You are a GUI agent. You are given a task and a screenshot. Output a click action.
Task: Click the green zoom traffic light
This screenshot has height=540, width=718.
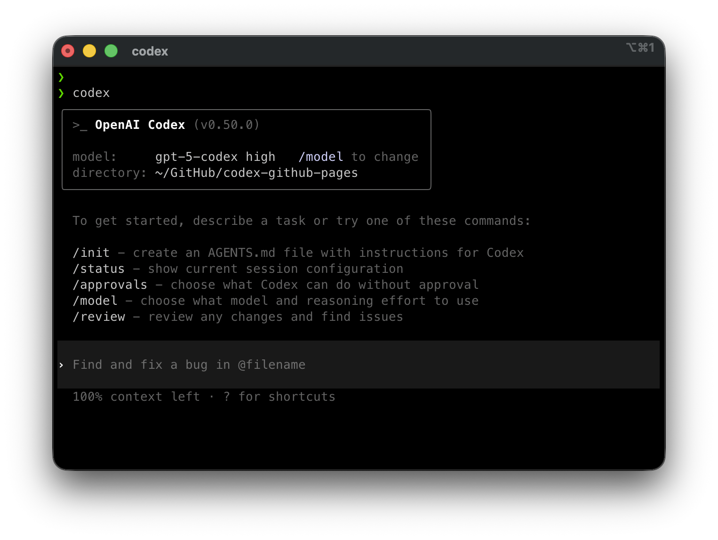tap(111, 51)
